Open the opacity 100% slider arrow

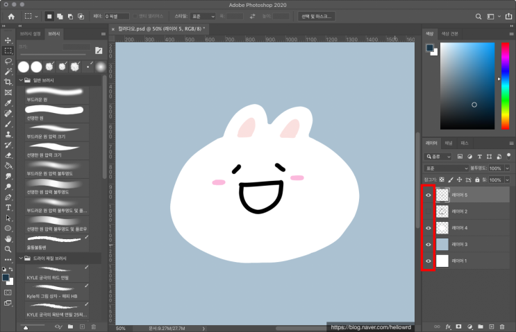[x=507, y=168]
